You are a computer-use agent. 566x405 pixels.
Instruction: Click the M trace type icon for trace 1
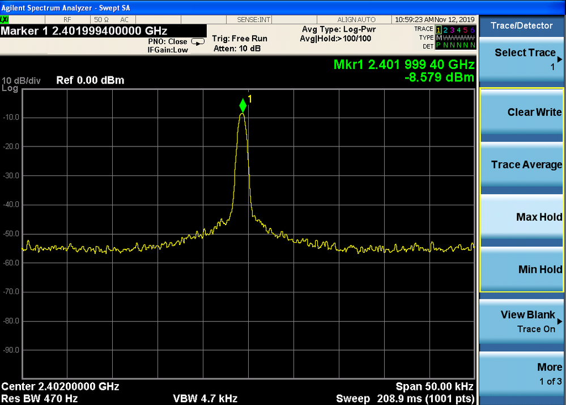pyautogui.click(x=439, y=37)
